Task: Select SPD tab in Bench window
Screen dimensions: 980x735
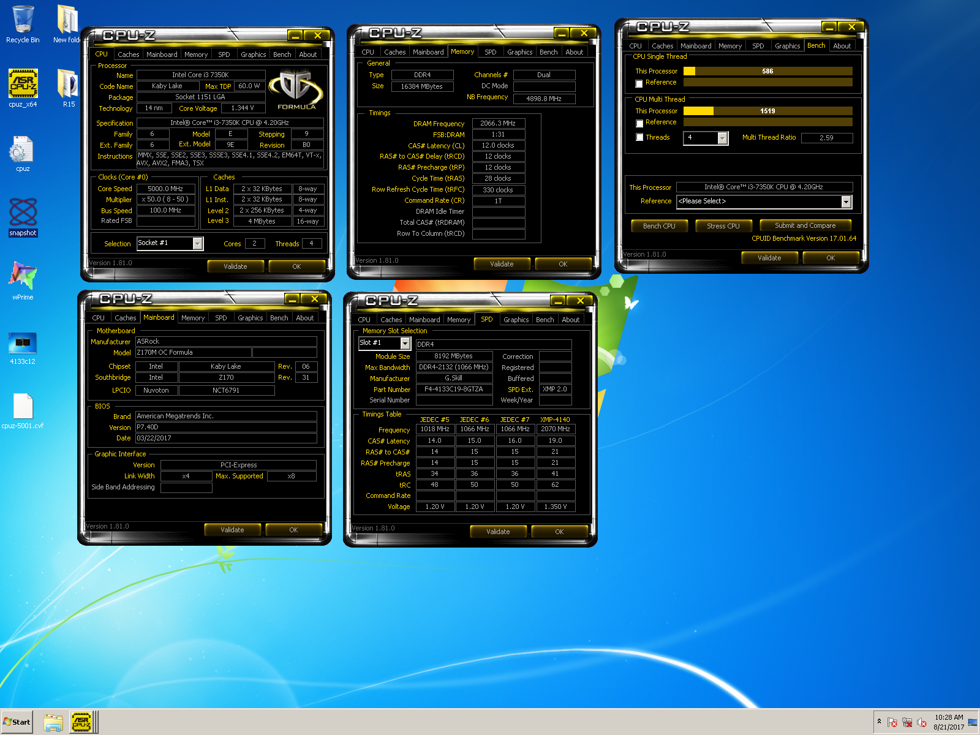Action: 758,46
